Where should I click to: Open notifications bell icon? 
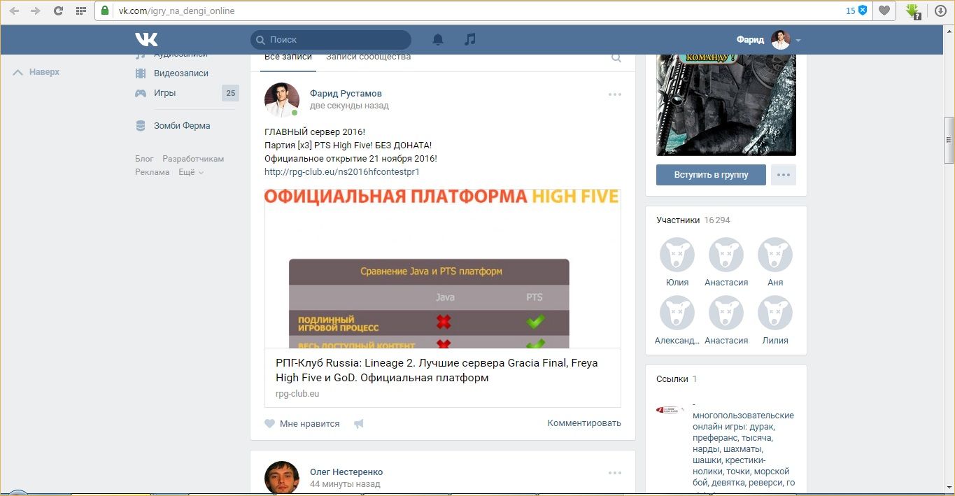[438, 40]
